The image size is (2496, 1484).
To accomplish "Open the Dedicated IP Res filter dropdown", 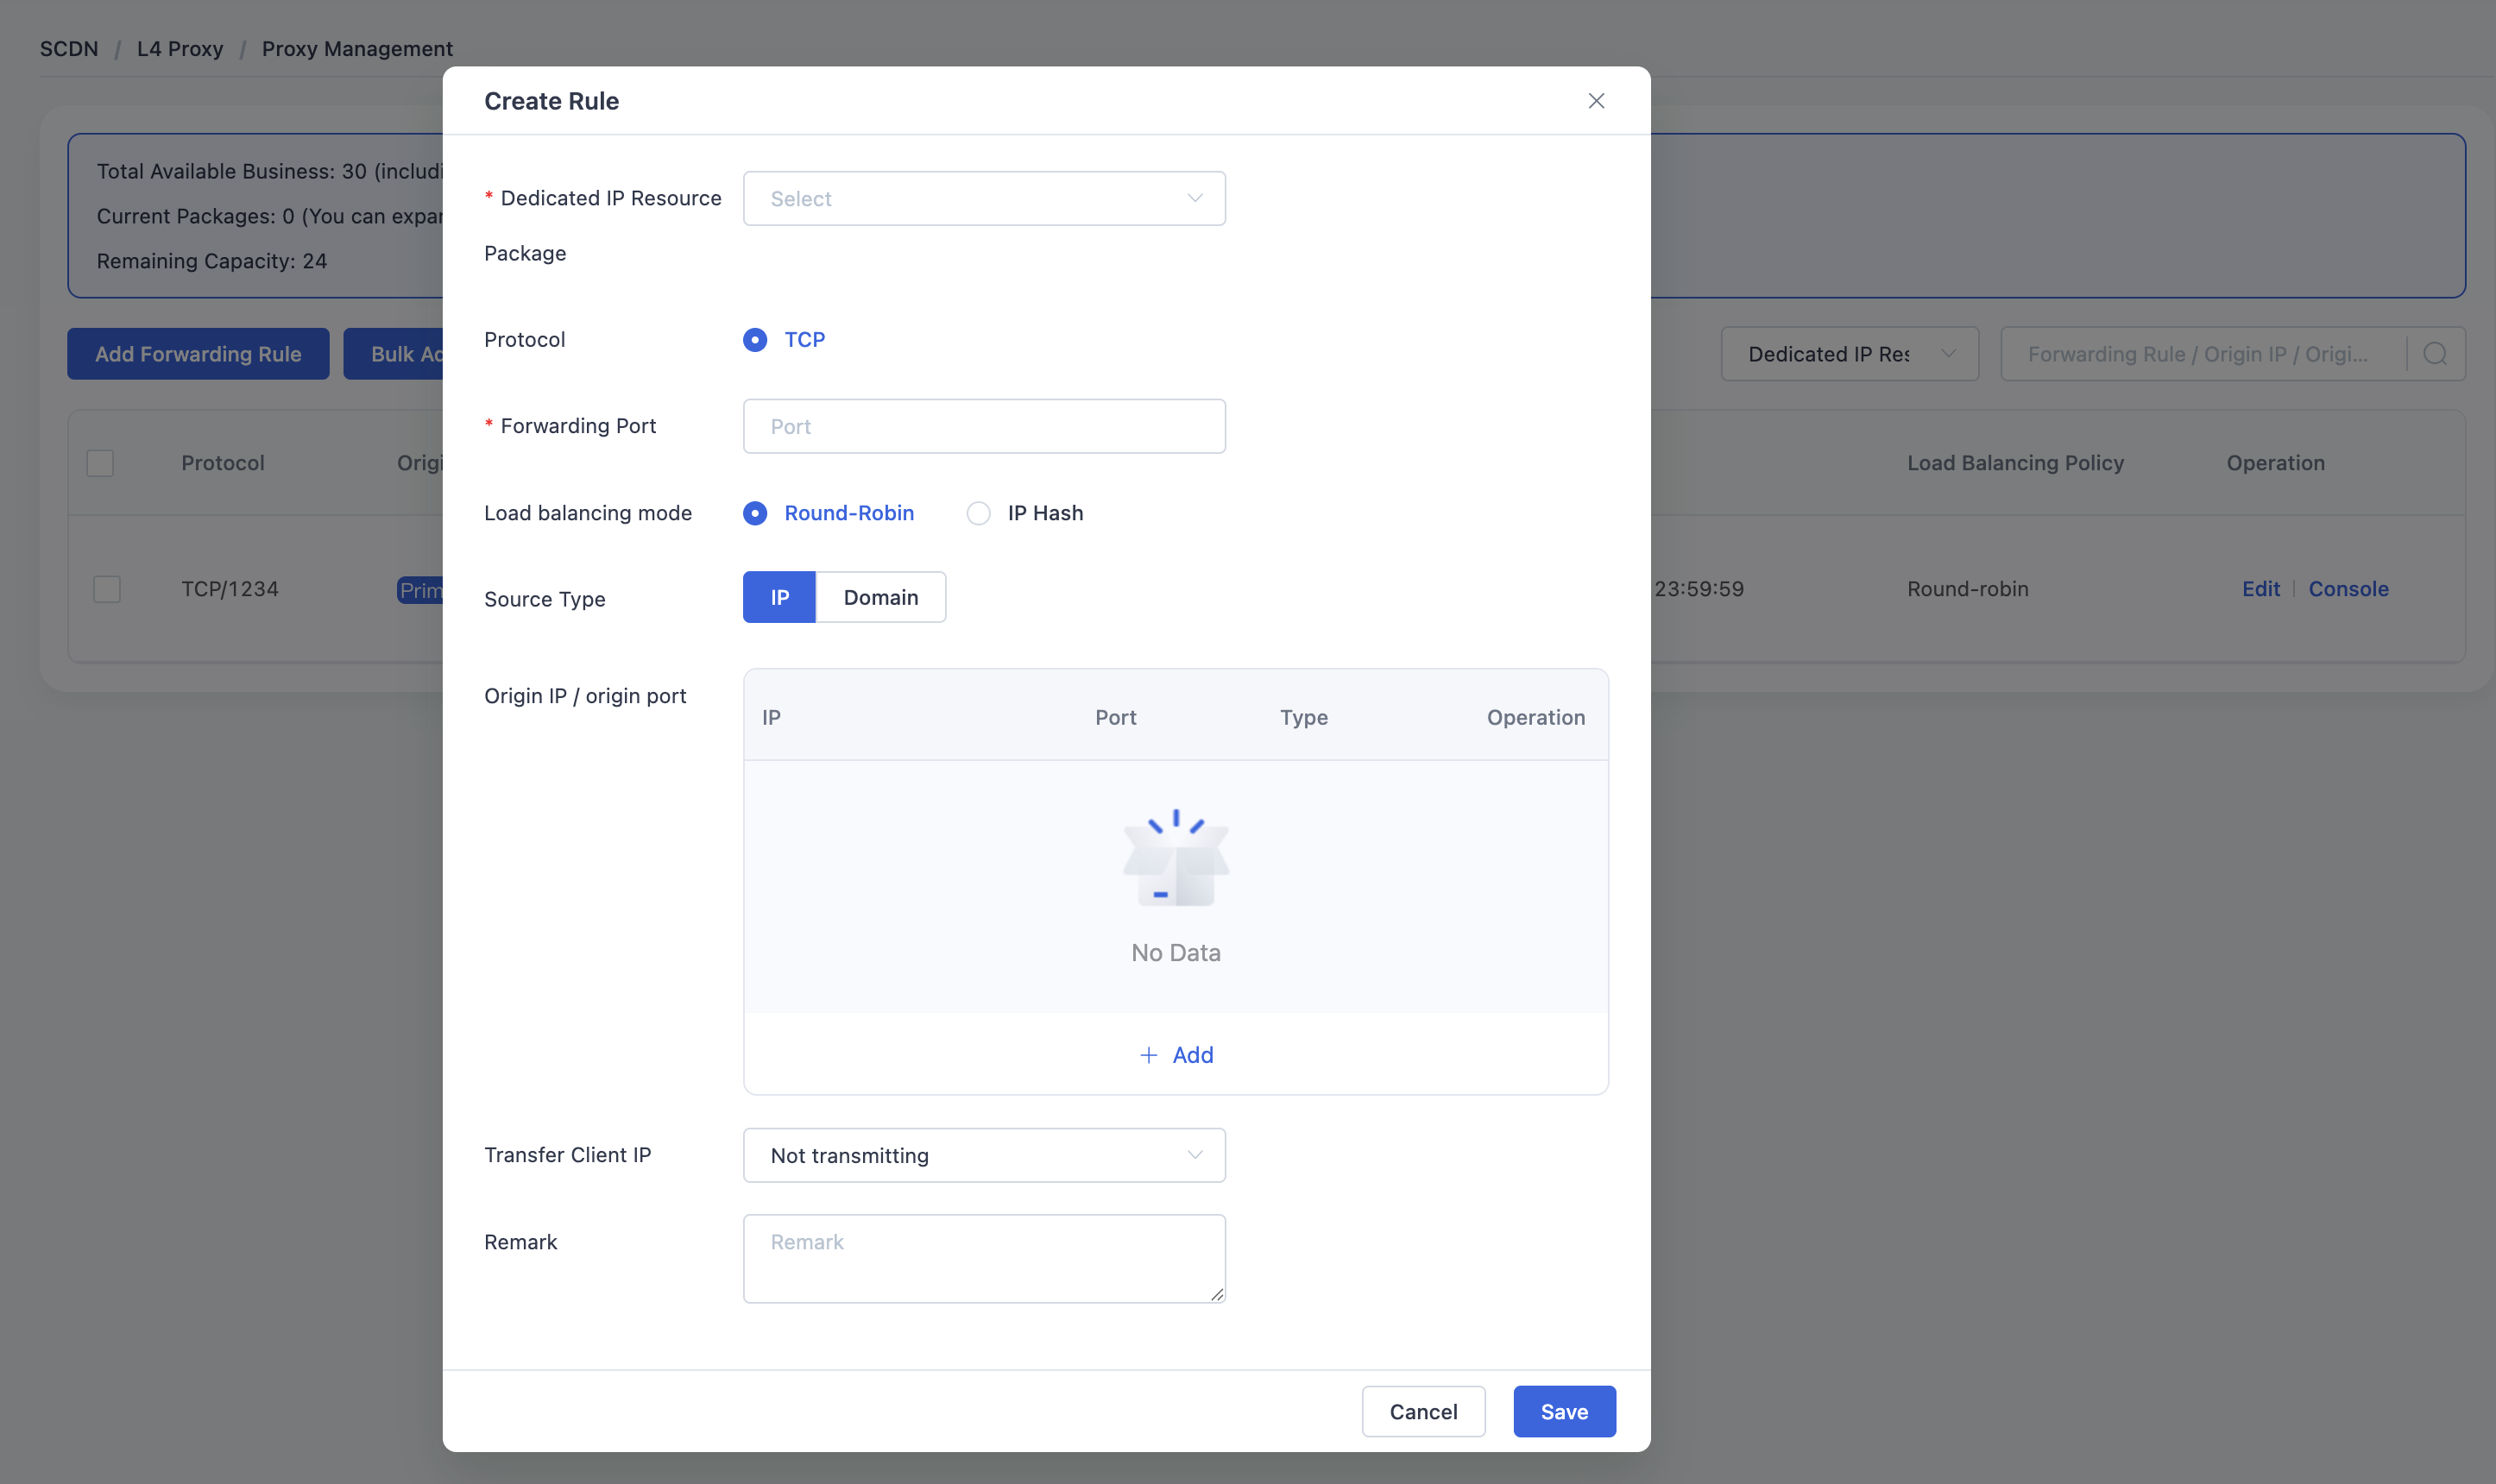I will [1849, 354].
